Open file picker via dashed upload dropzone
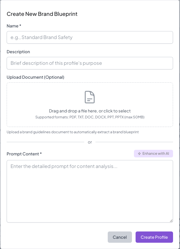180x249 pixels. click(x=90, y=104)
